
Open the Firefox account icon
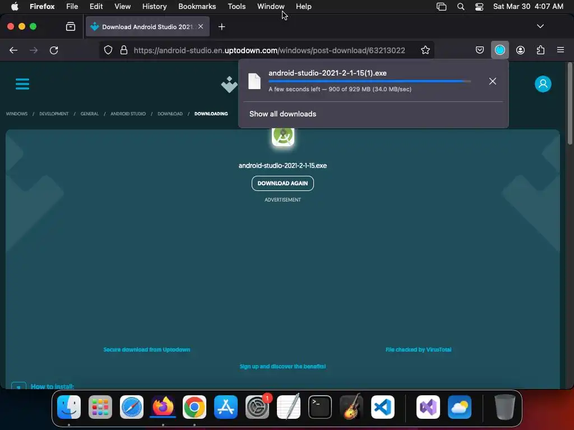click(x=520, y=50)
